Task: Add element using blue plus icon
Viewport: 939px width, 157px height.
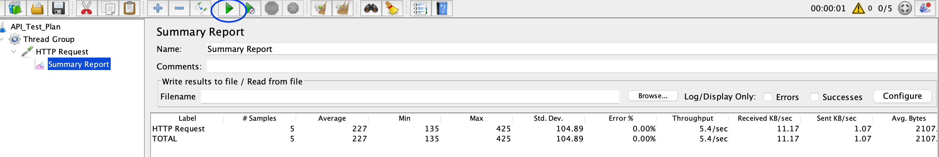Action: click(158, 8)
